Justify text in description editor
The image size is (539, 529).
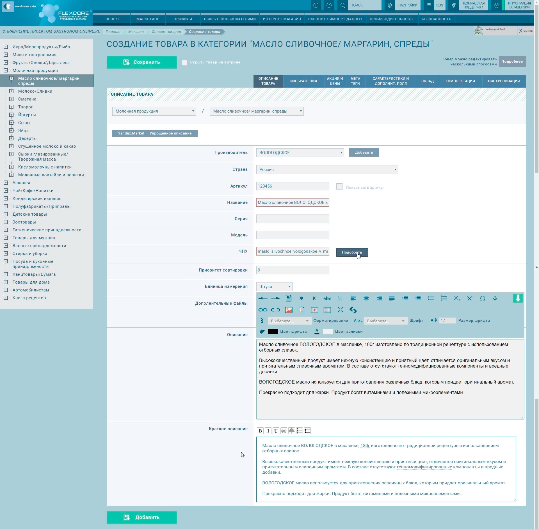392,298
